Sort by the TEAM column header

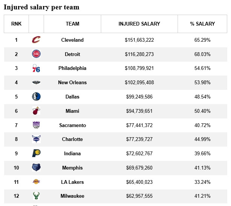73,24
